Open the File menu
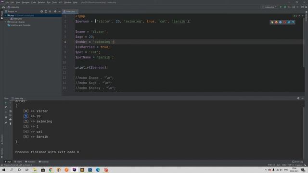 click(x=7, y=2)
